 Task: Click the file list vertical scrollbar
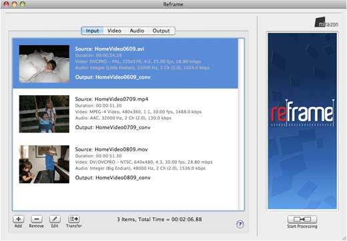point(241,124)
